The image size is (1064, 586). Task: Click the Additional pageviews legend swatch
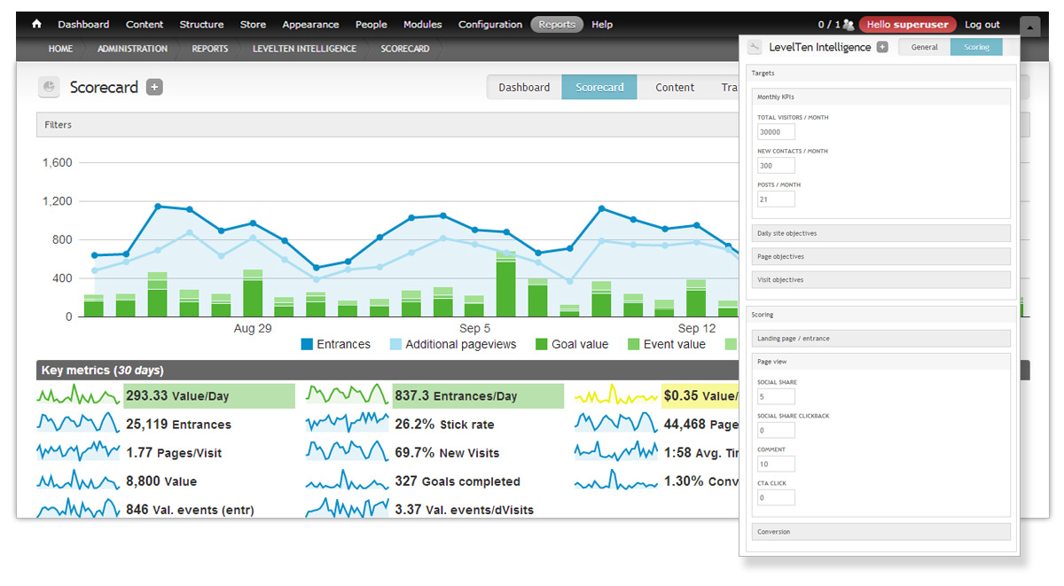(x=395, y=344)
